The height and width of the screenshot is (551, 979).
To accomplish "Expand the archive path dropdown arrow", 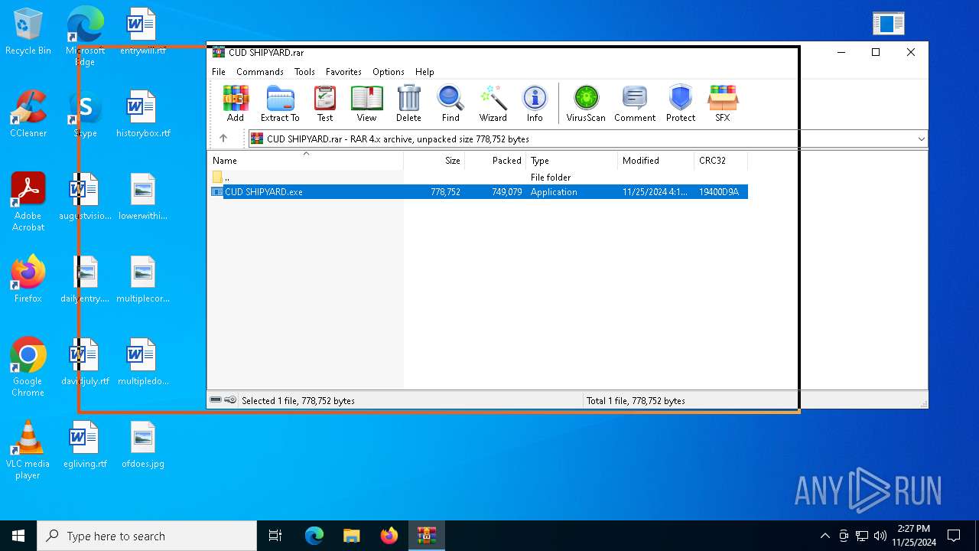I will (x=921, y=139).
